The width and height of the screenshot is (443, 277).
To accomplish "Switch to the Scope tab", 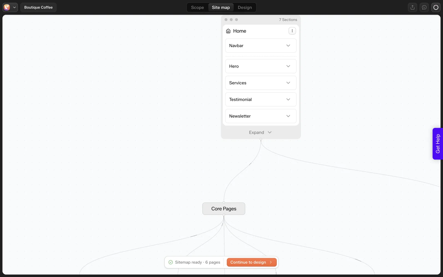I will (x=197, y=7).
